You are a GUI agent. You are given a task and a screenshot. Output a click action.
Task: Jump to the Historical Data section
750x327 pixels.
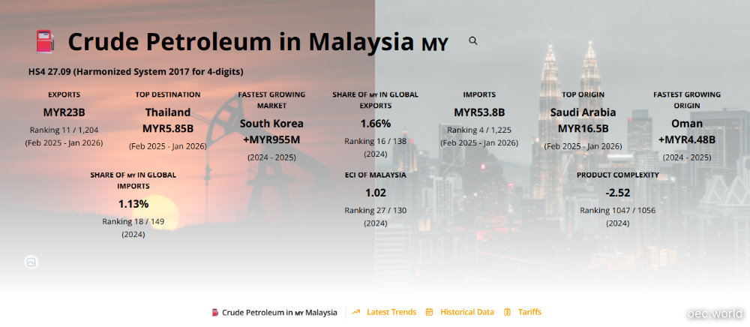point(466,312)
